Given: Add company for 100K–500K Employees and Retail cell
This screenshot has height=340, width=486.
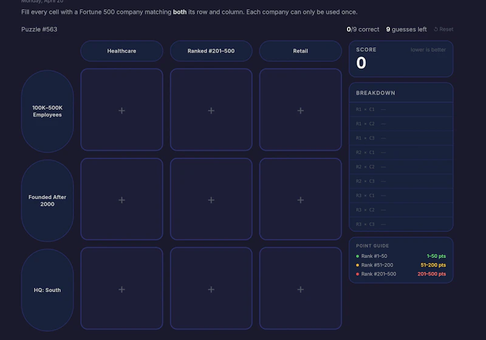Looking at the screenshot, I should click(300, 110).
